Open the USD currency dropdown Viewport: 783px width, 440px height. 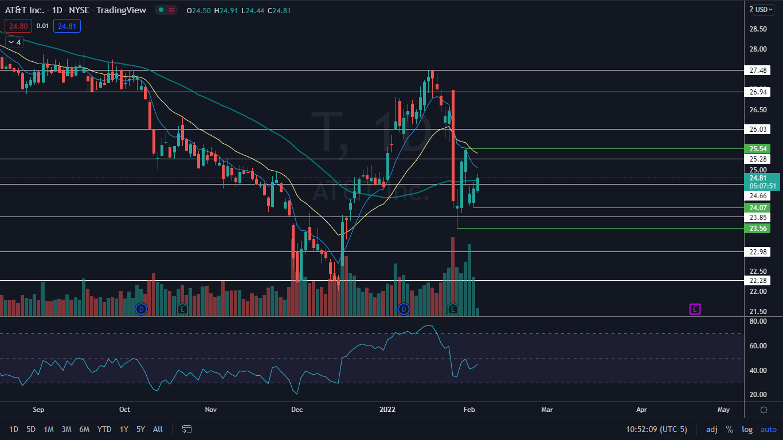coord(764,10)
